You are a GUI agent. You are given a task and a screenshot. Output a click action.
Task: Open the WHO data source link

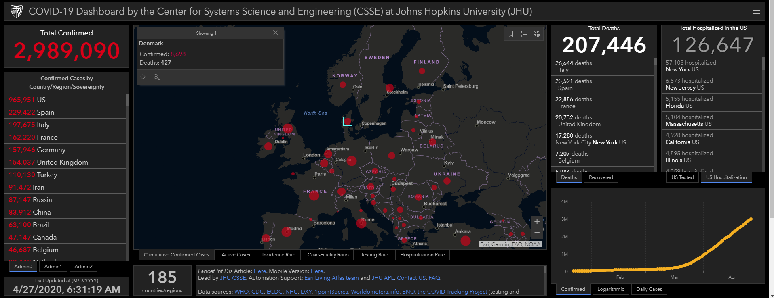(241, 292)
